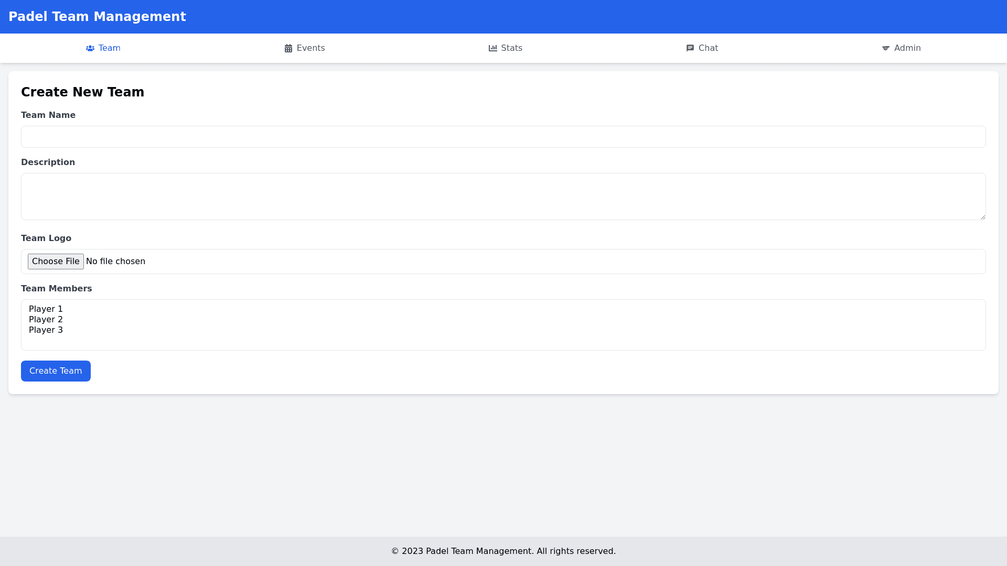Click the Events calendar icon
The width and height of the screenshot is (1007, 566).
pos(288,48)
